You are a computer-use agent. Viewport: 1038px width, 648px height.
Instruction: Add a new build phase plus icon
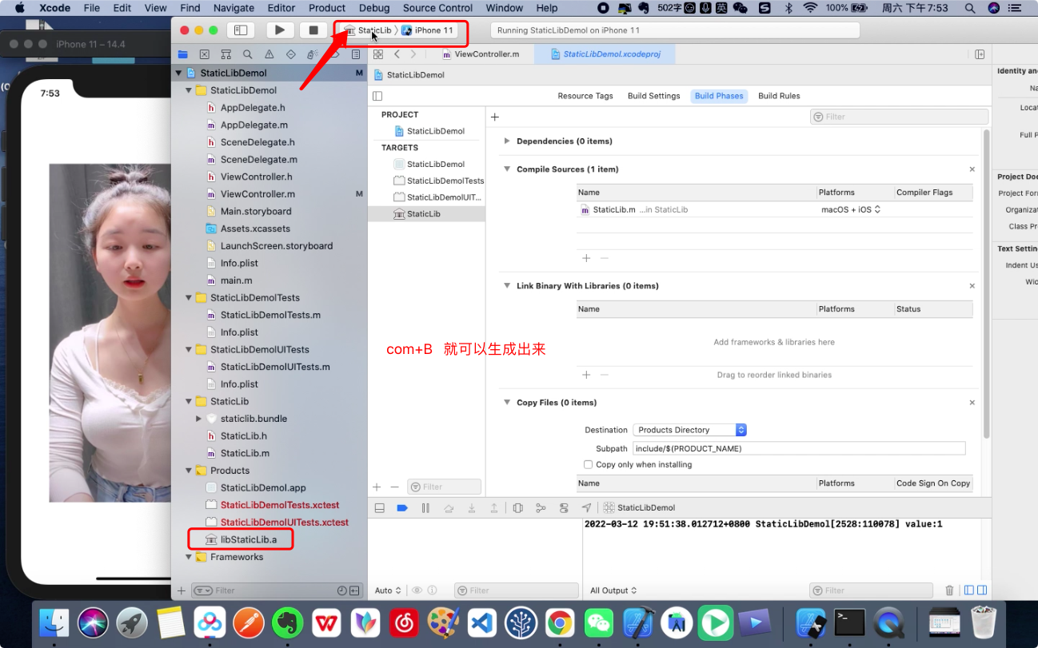pos(495,117)
